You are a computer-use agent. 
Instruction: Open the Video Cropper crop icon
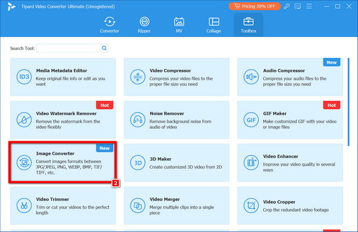pyautogui.click(x=251, y=206)
